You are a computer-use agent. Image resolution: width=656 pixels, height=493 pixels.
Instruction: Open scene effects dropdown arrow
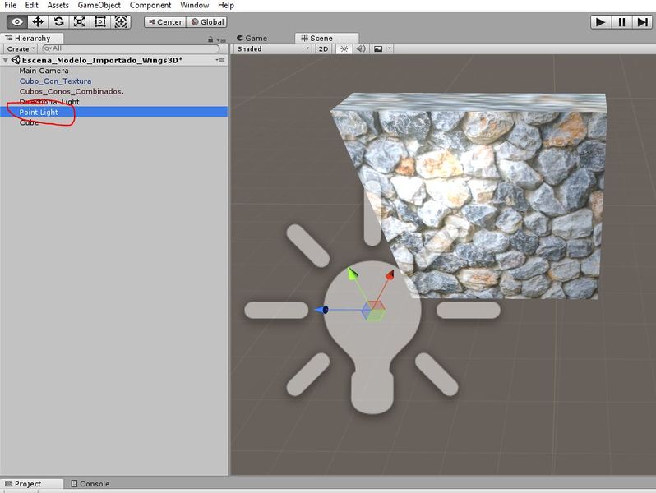coord(390,48)
